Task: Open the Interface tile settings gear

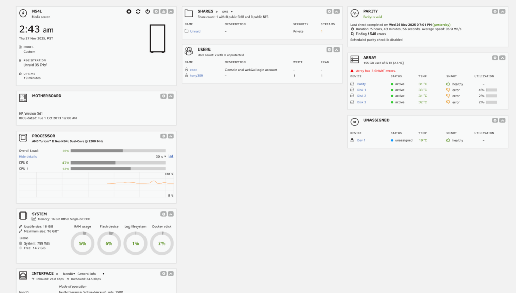Action: pos(164,274)
